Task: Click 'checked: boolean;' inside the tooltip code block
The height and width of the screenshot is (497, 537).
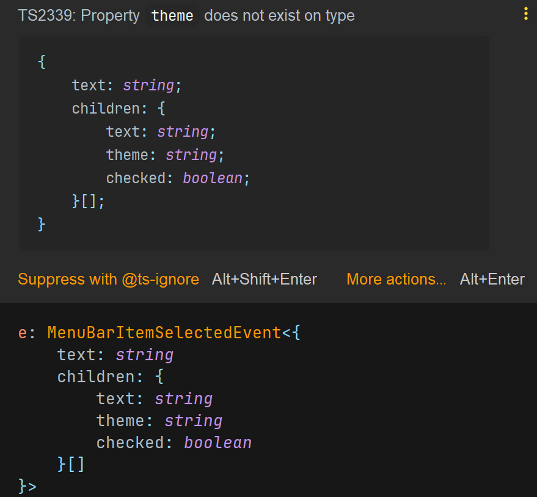Action: (178, 178)
